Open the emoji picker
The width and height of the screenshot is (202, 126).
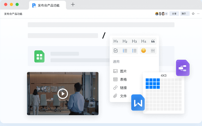143,50
